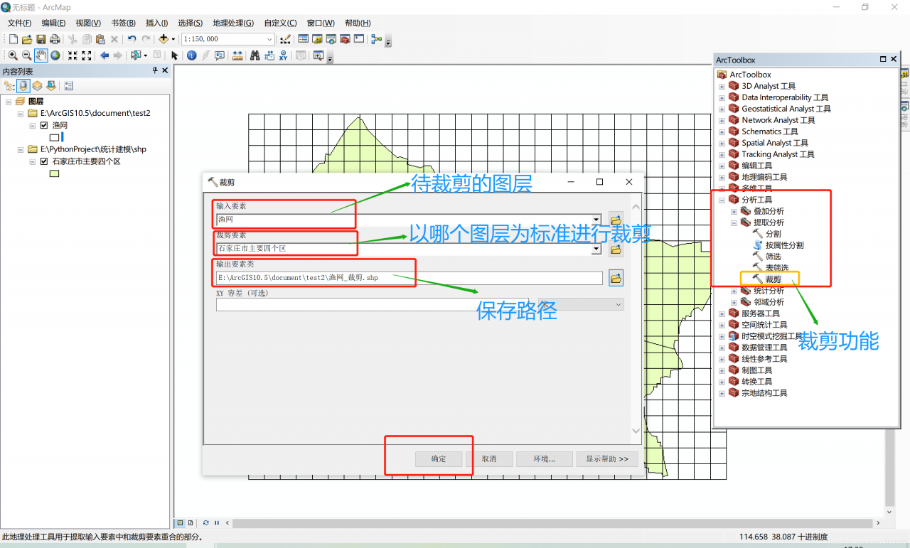Screen dimensions: 910x548
Task: Collapse the 分析工具 toolbox
Action: pos(722,200)
